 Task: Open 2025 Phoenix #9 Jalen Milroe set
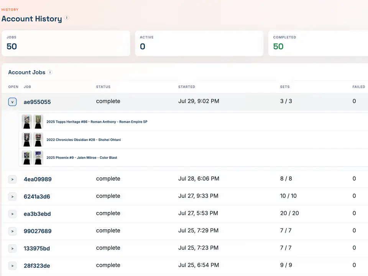point(82,158)
